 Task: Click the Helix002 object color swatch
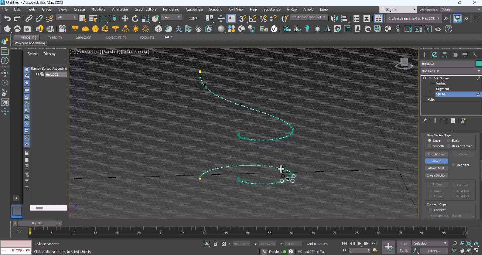(x=479, y=63)
